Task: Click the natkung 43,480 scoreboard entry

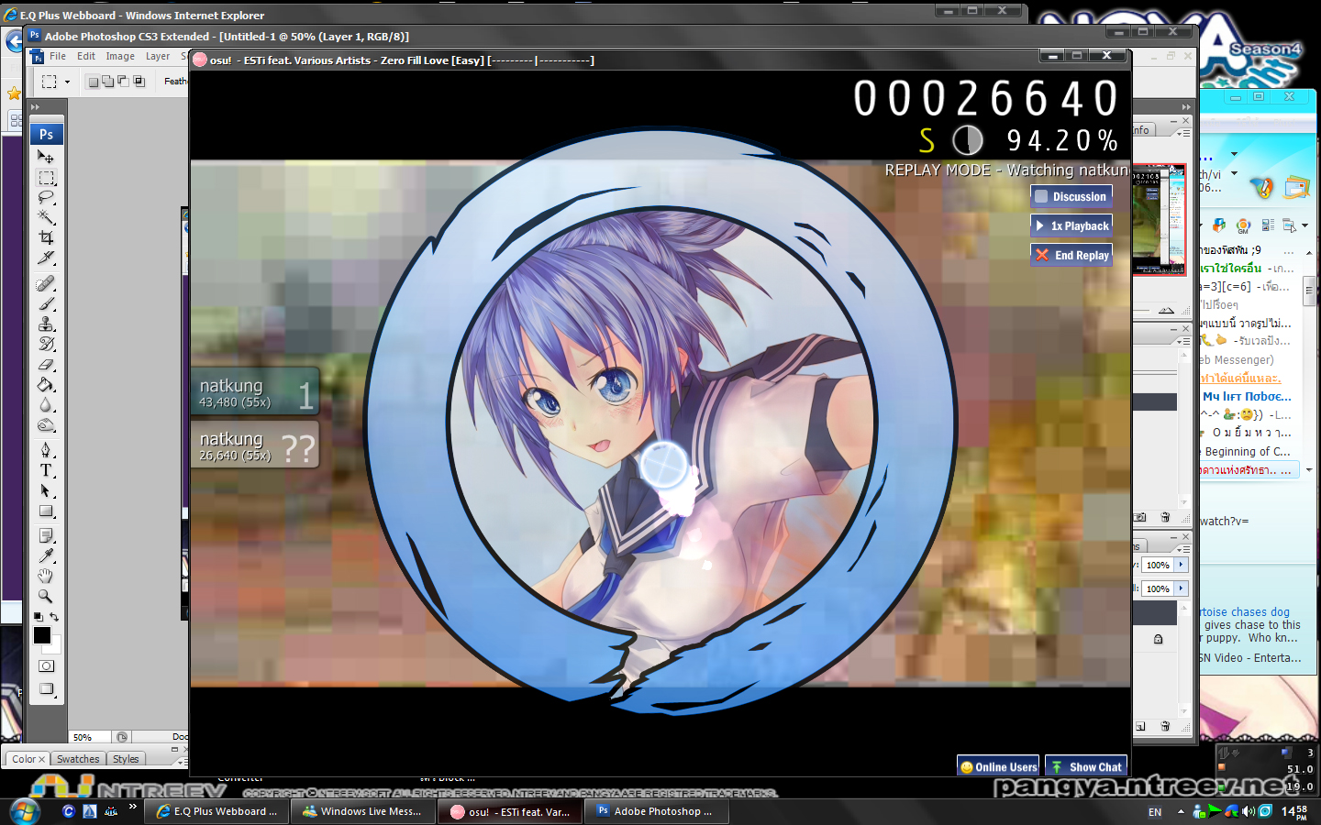Action: (x=255, y=392)
